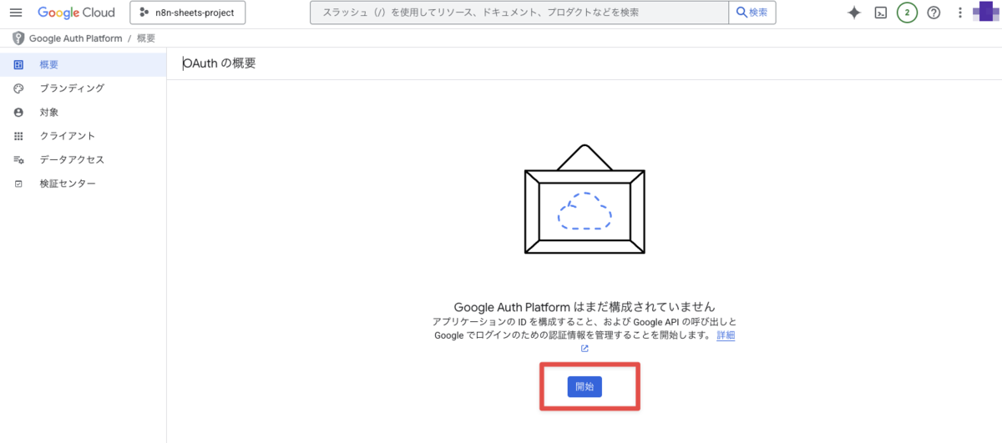Open the help question mark icon
1002x443 pixels.
click(934, 13)
